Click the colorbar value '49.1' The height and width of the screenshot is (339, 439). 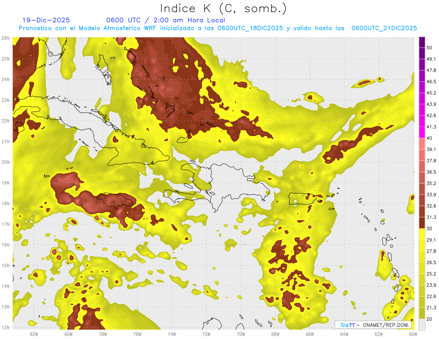coord(431,59)
